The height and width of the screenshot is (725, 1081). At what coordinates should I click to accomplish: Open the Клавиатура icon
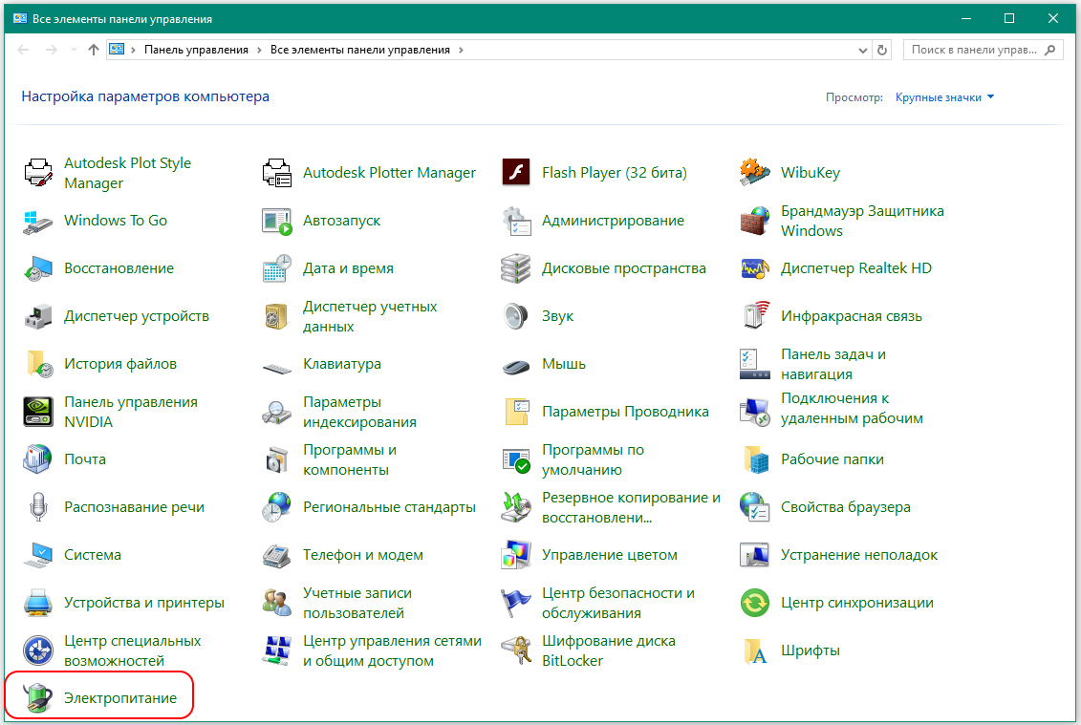pyautogui.click(x=277, y=368)
